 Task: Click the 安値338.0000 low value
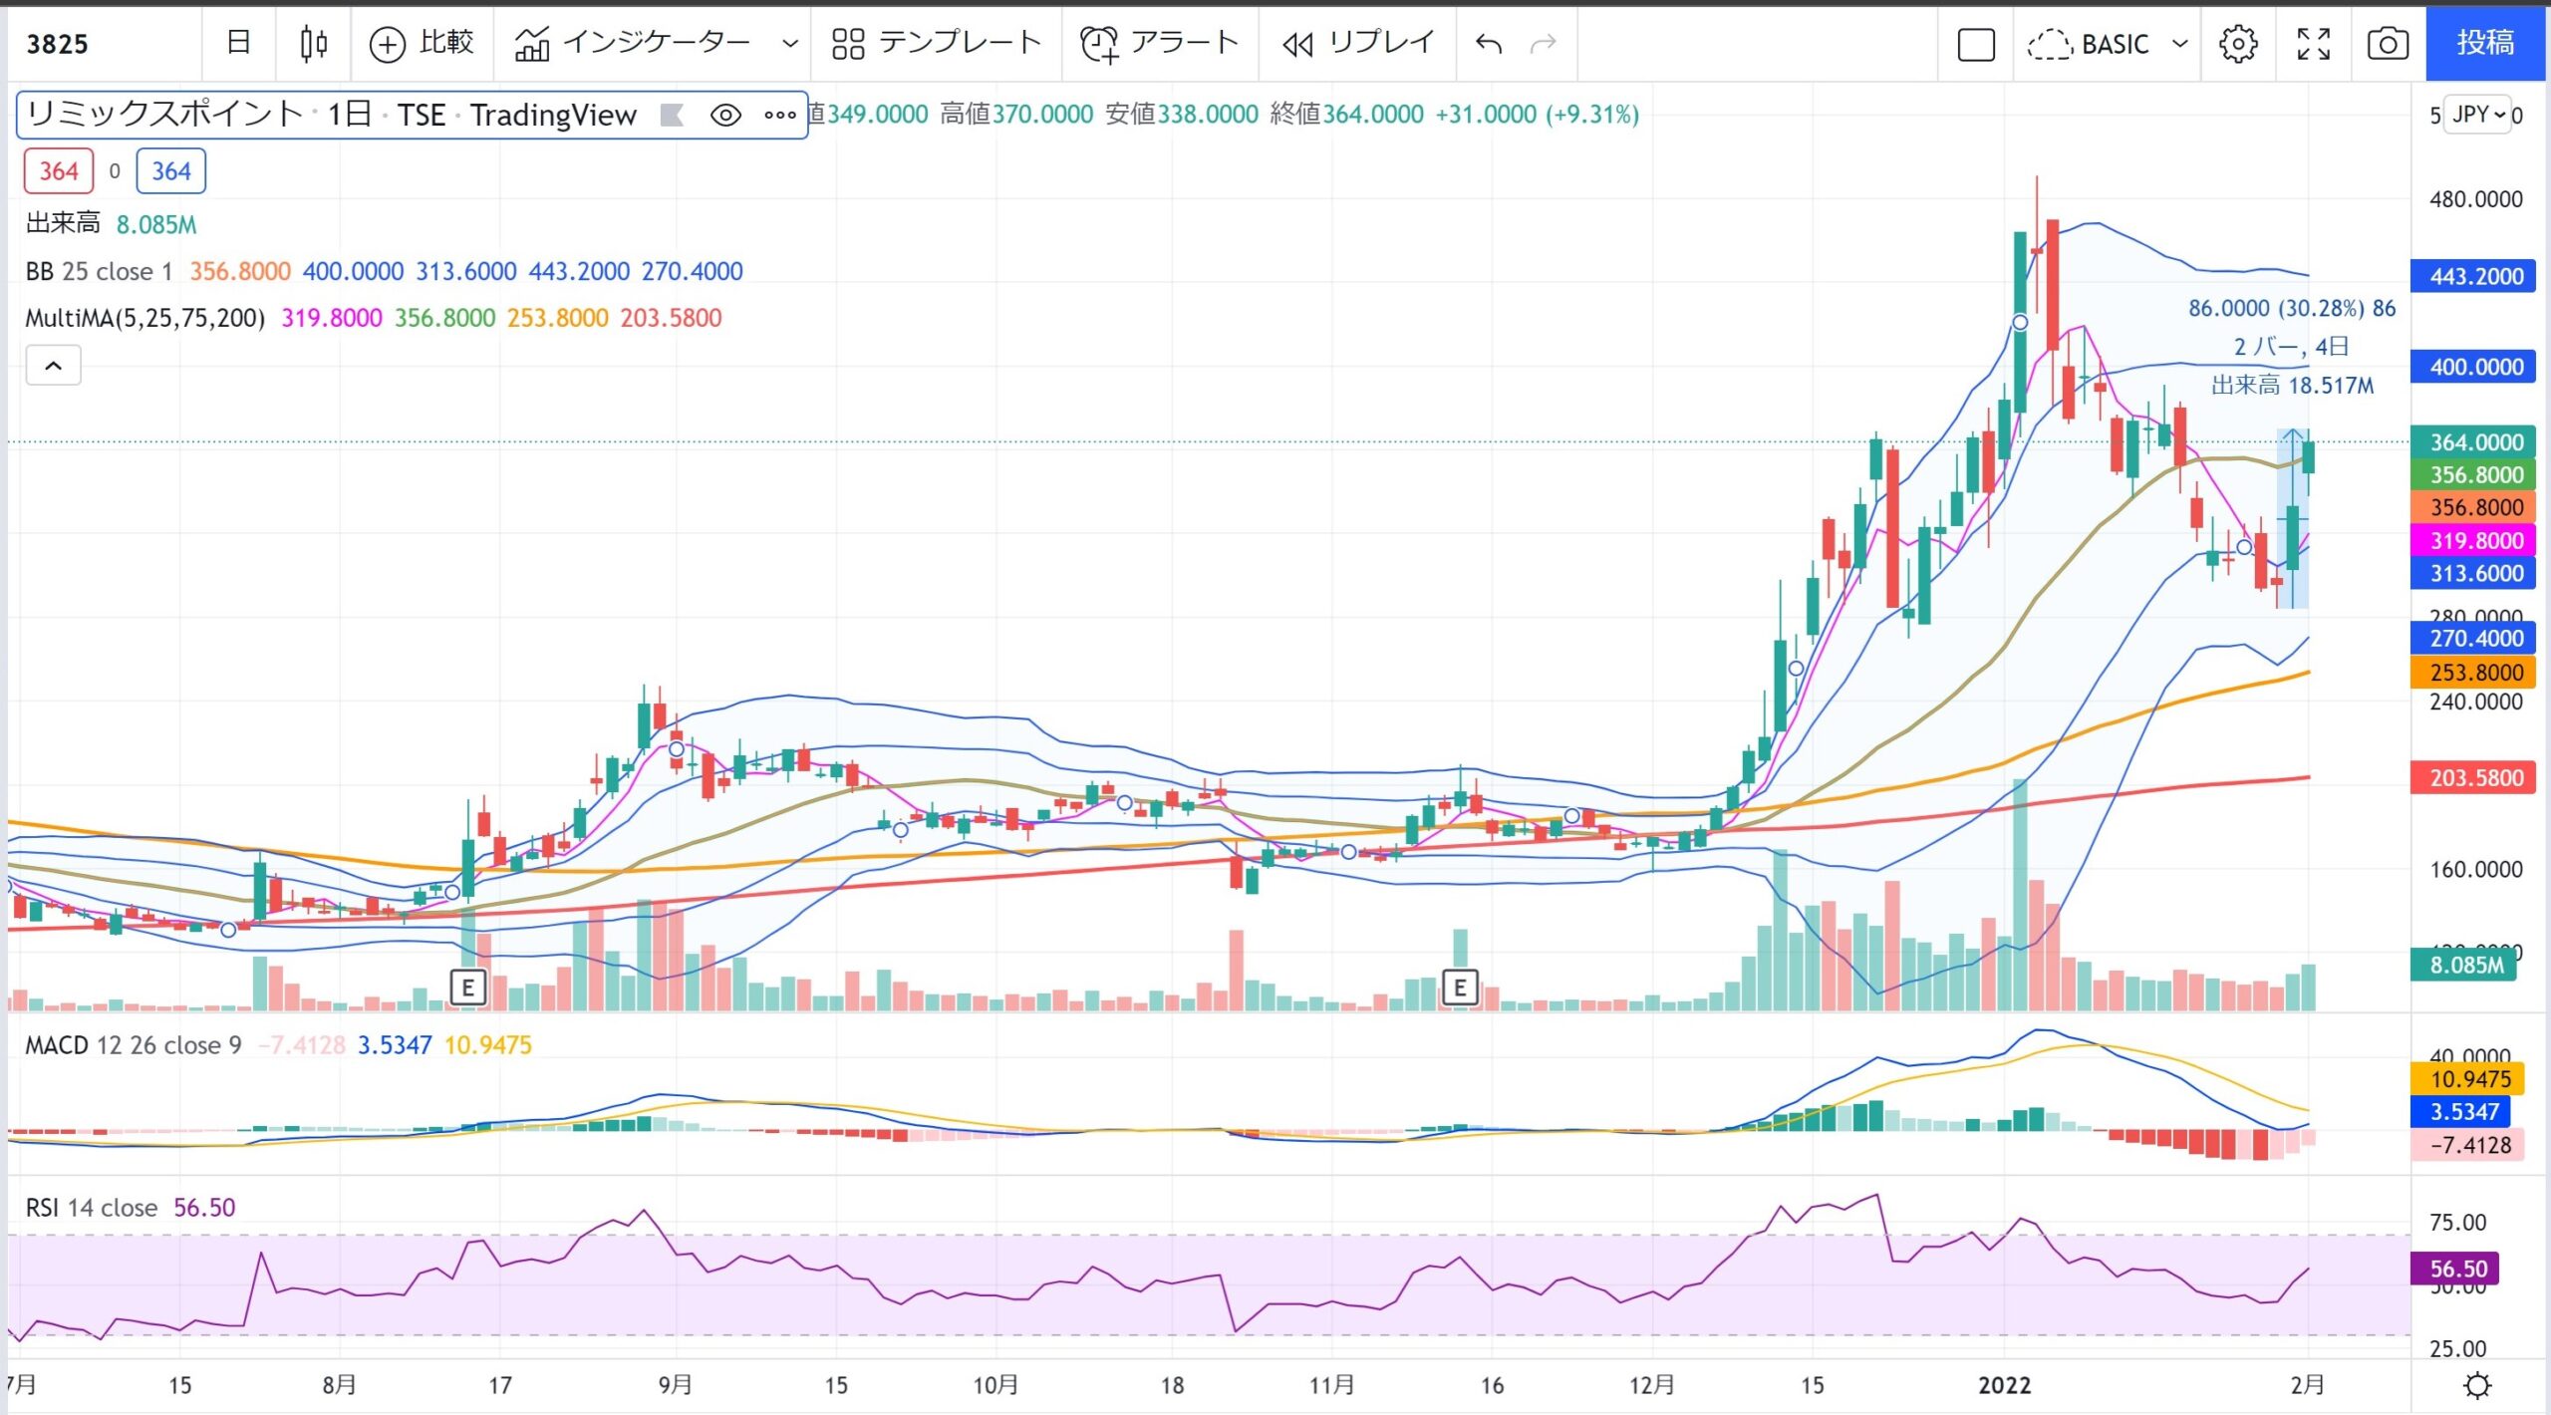coord(1182,115)
